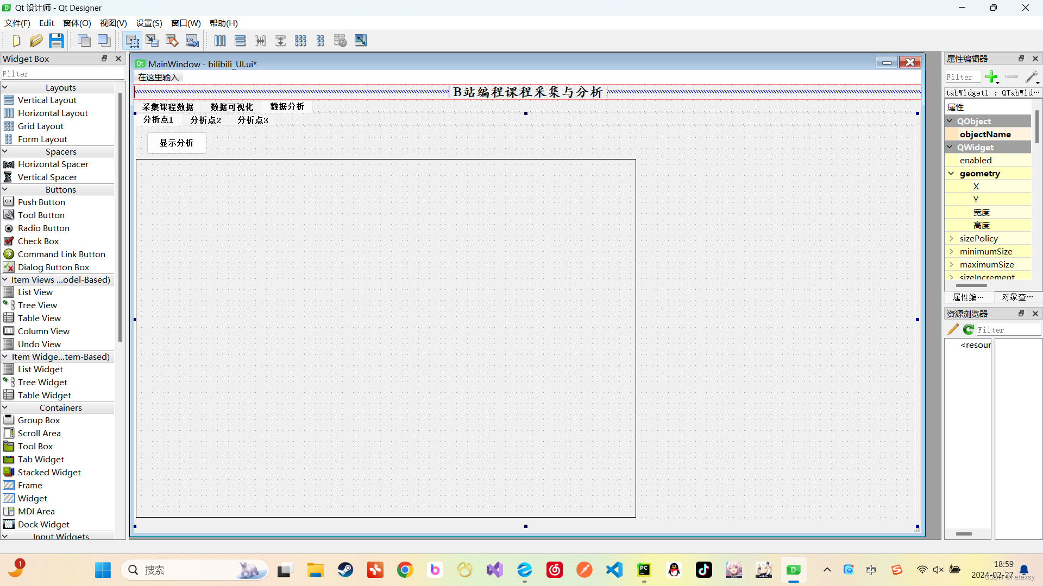Switch to the 数据可视化 tab
1043x586 pixels.
coord(232,107)
